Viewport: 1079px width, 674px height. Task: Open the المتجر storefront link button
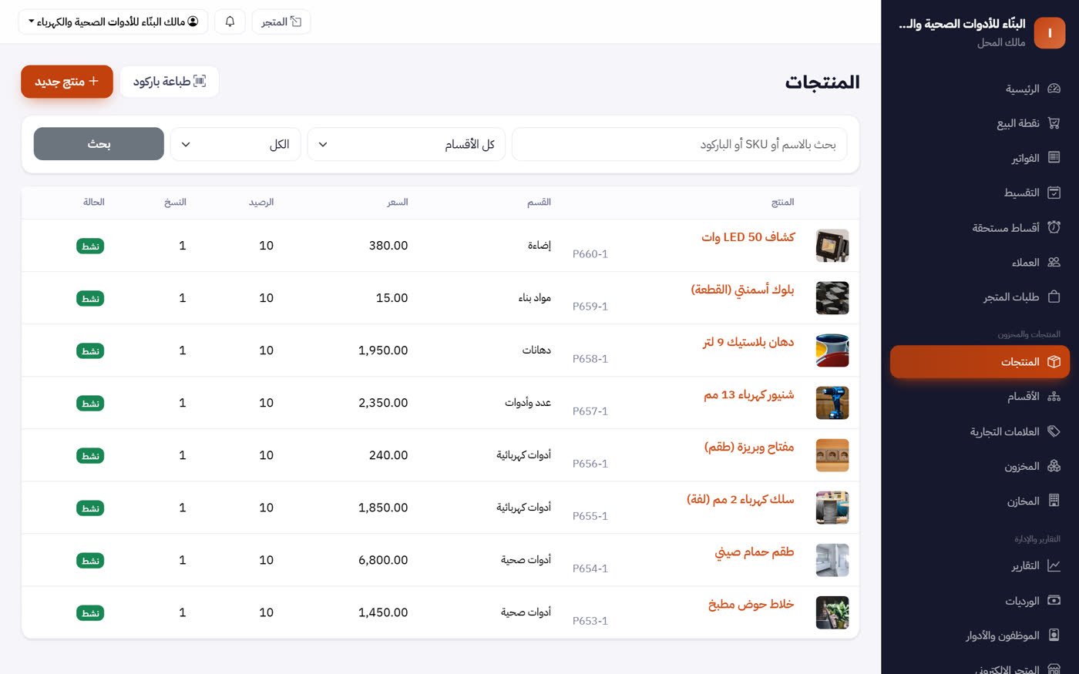(281, 22)
